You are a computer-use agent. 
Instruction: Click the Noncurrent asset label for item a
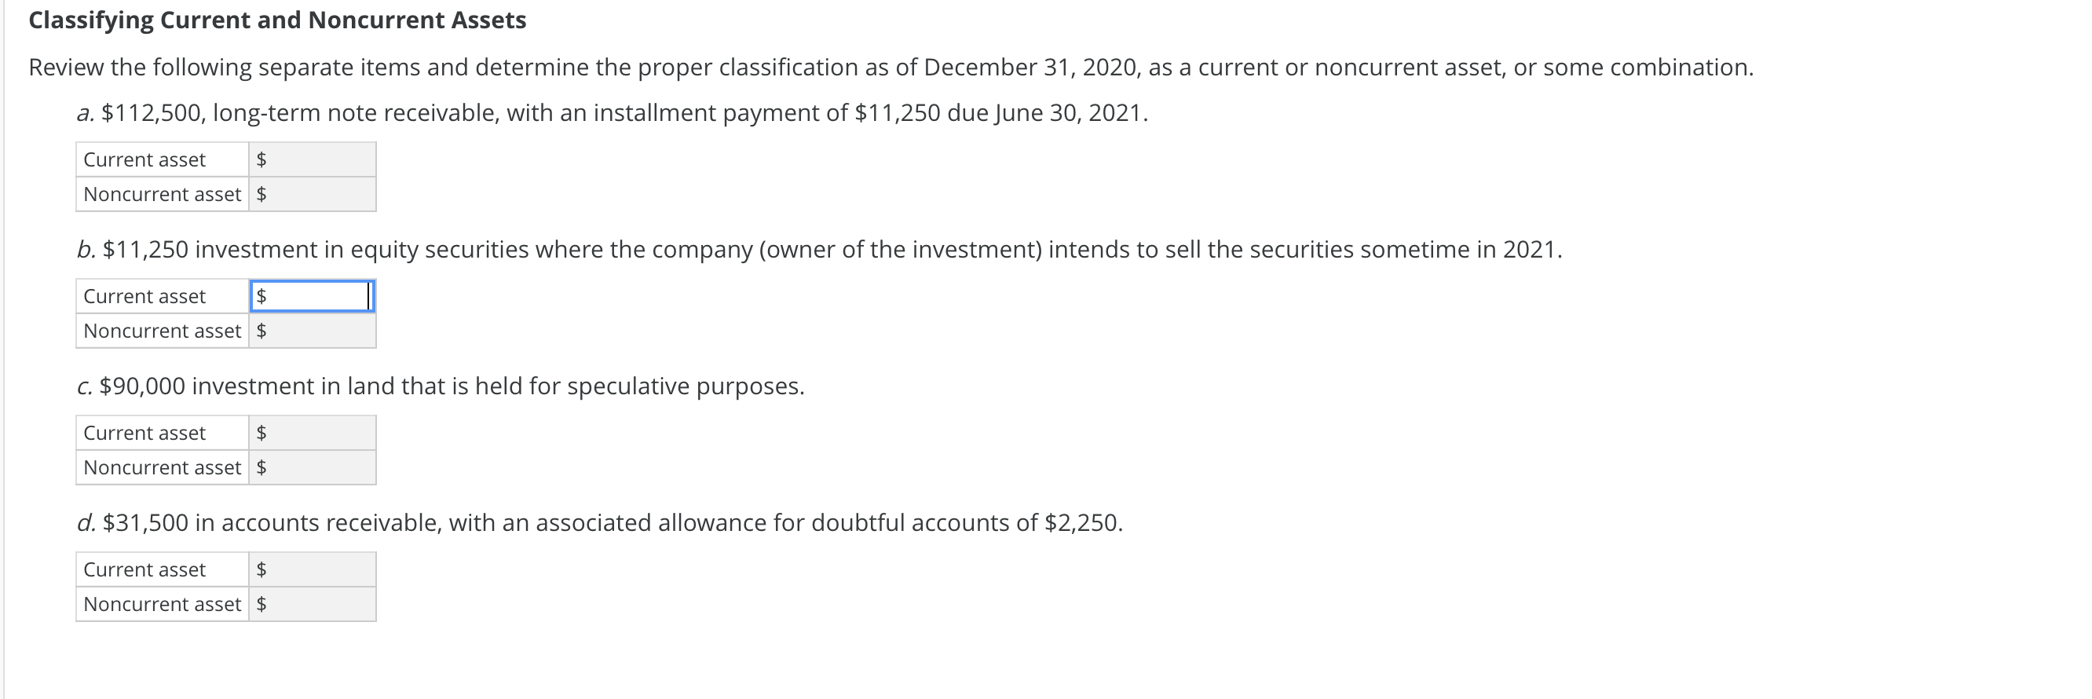click(163, 194)
